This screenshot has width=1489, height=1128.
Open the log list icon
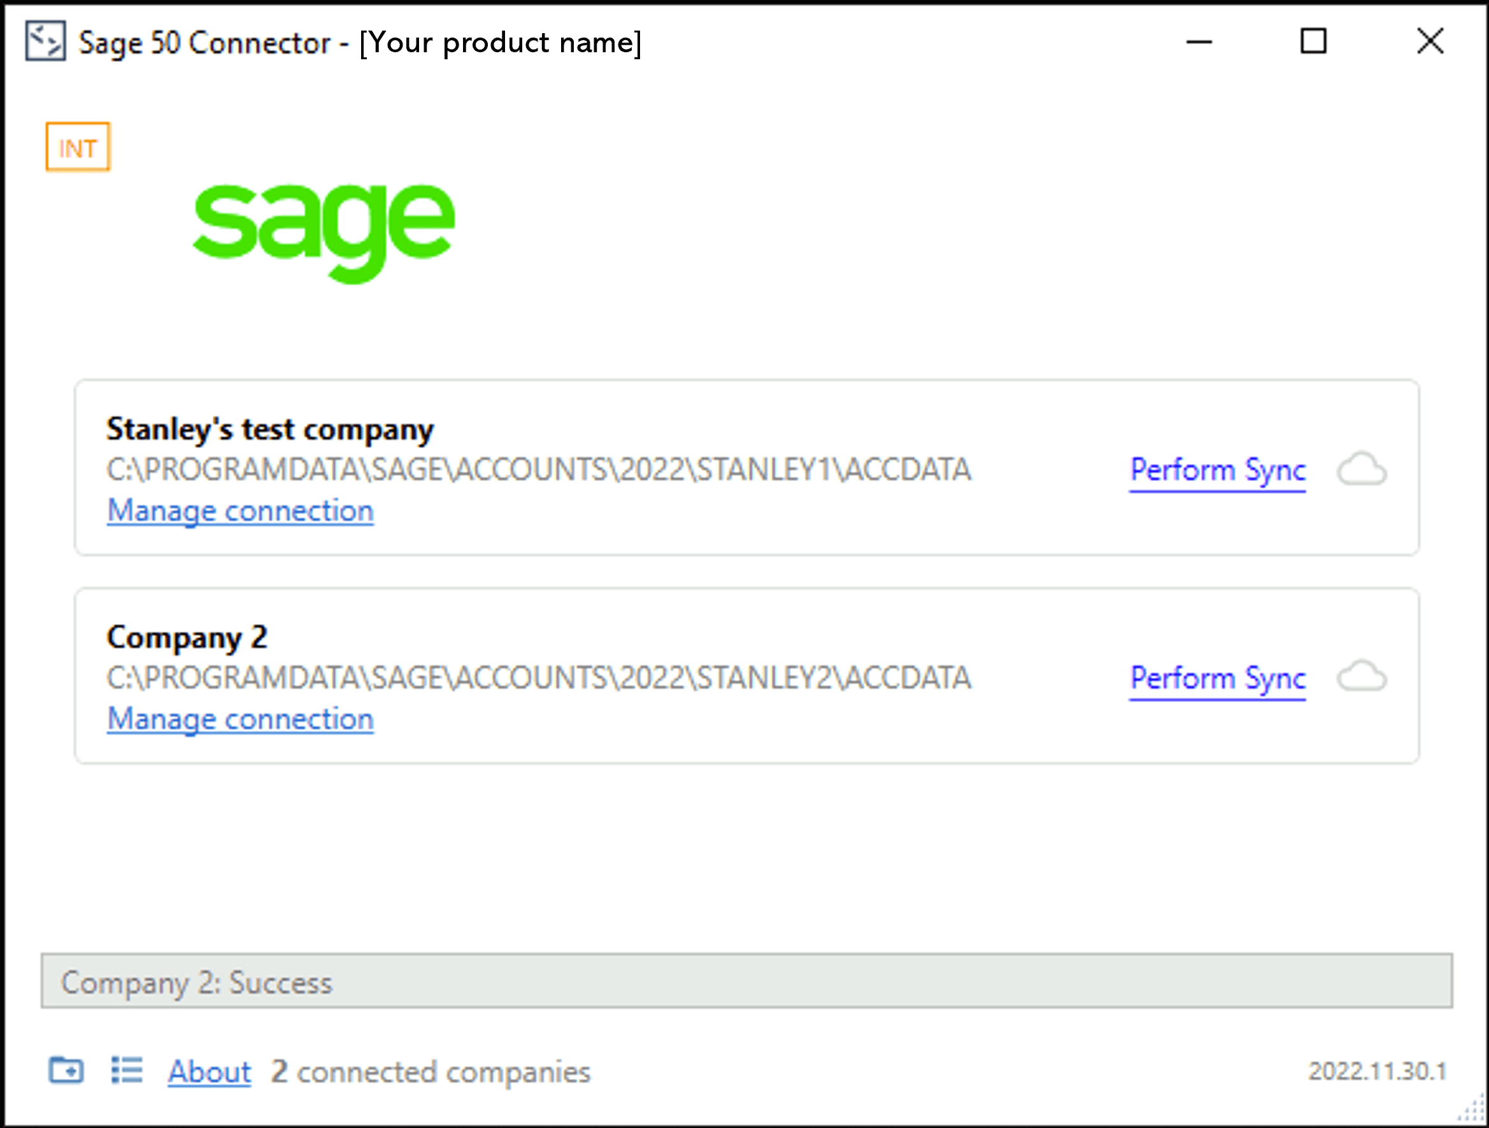pyautogui.click(x=127, y=1069)
